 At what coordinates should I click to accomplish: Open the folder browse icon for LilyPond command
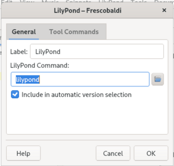[158, 79]
